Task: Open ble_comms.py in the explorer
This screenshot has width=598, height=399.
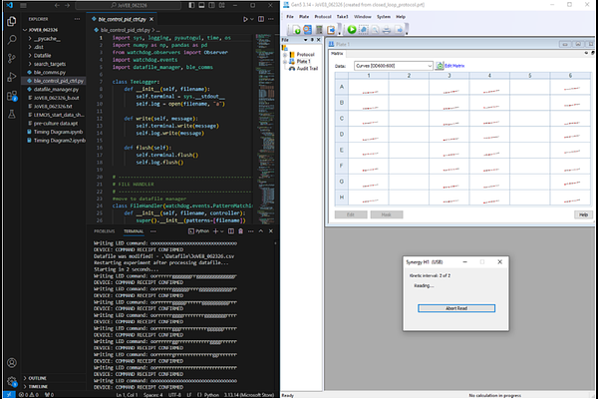Action: (x=50, y=72)
